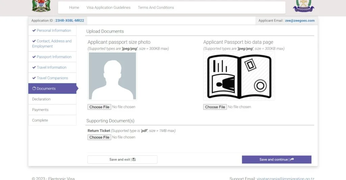
Task: Open the Home menu item
Action: coord(74,7)
